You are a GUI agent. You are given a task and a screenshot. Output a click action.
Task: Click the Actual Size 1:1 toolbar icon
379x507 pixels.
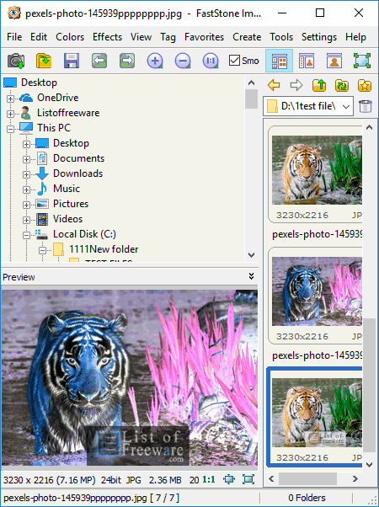tap(211, 61)
